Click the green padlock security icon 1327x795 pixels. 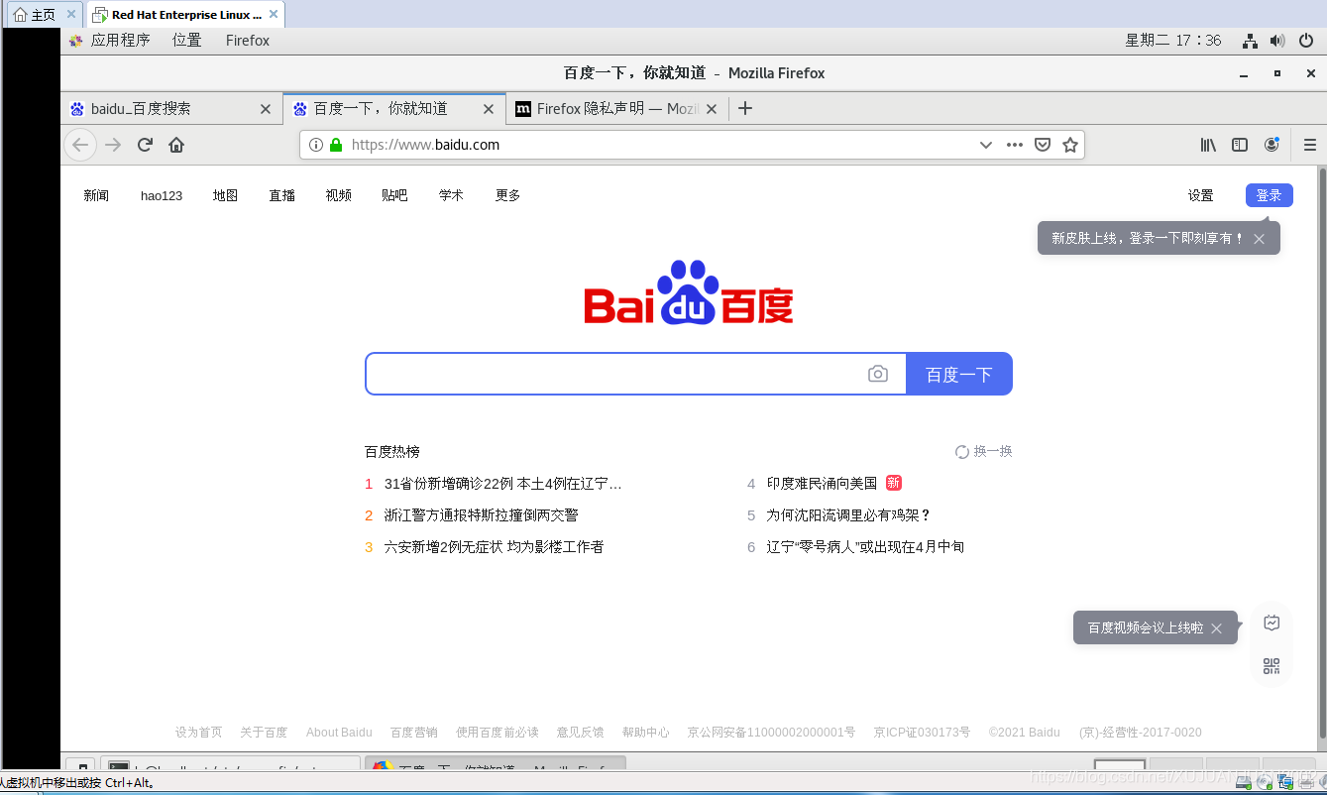[x=336, y=145]
